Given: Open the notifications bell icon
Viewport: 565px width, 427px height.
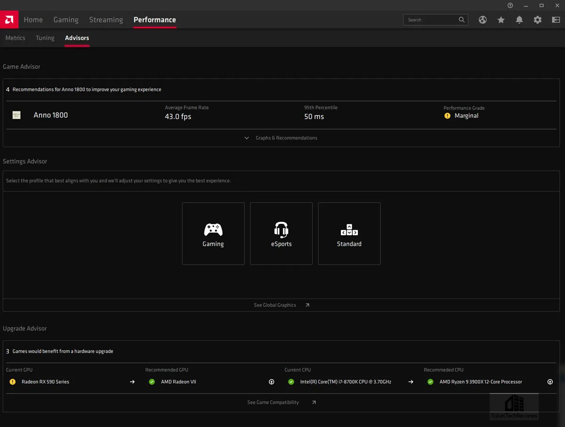Looking at the screenshot, I should pyautogui.click(x=519, y=20).
